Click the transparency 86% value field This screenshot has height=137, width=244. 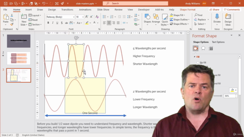pyautogui.click(x=229, y=96)
